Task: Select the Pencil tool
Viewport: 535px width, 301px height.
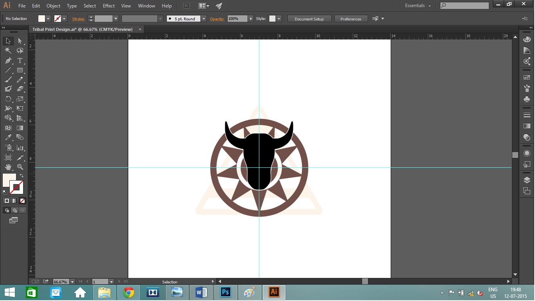Action: [x=20, y=79]
